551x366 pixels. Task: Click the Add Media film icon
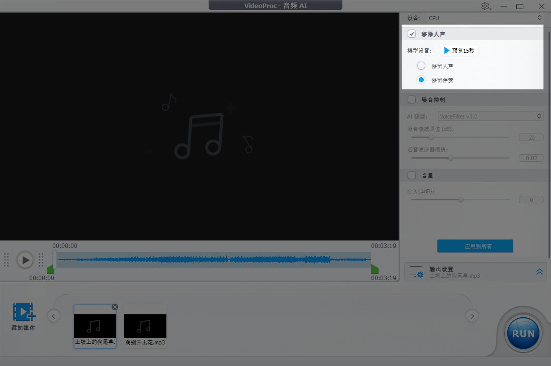pyautogui.click(x=24, y=312)
